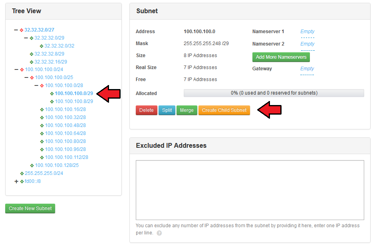Click green subnet icon beside 100.100.100.8/29
This screenshot has height=246, width=375.
[x=52, y=101]
